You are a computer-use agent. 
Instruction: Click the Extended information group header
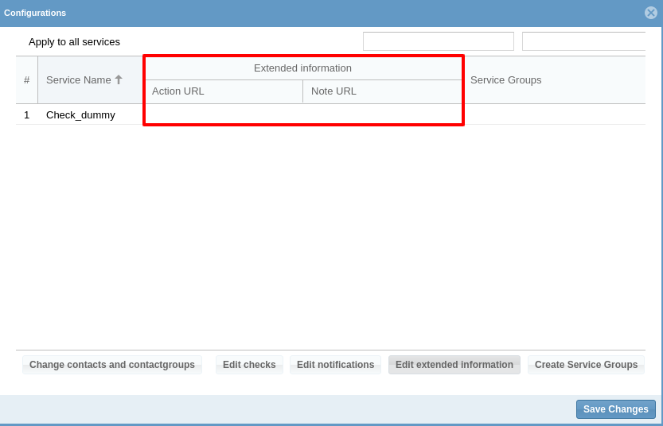[x=302, y=68]
